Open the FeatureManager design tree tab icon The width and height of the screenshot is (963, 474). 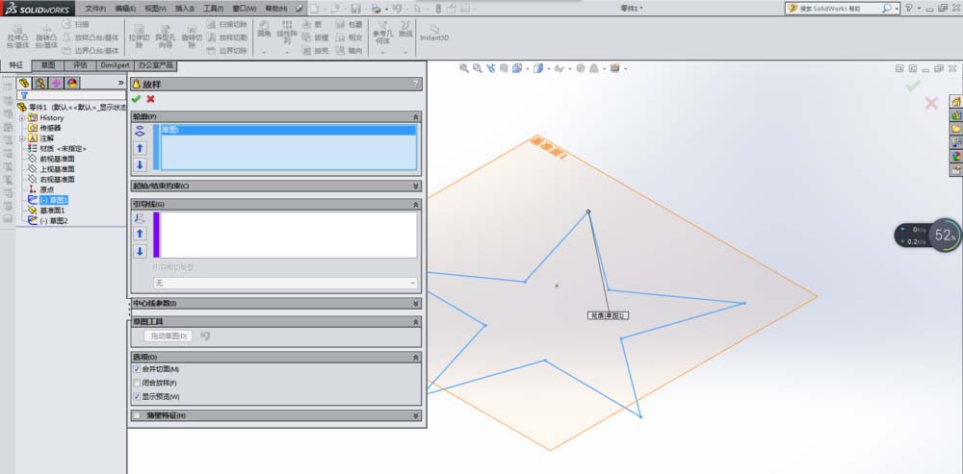pos(24,83)
